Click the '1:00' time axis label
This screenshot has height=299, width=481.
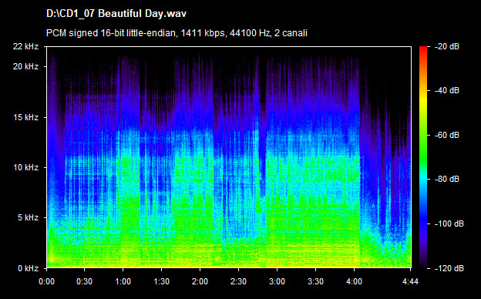[x=123, y=281]
